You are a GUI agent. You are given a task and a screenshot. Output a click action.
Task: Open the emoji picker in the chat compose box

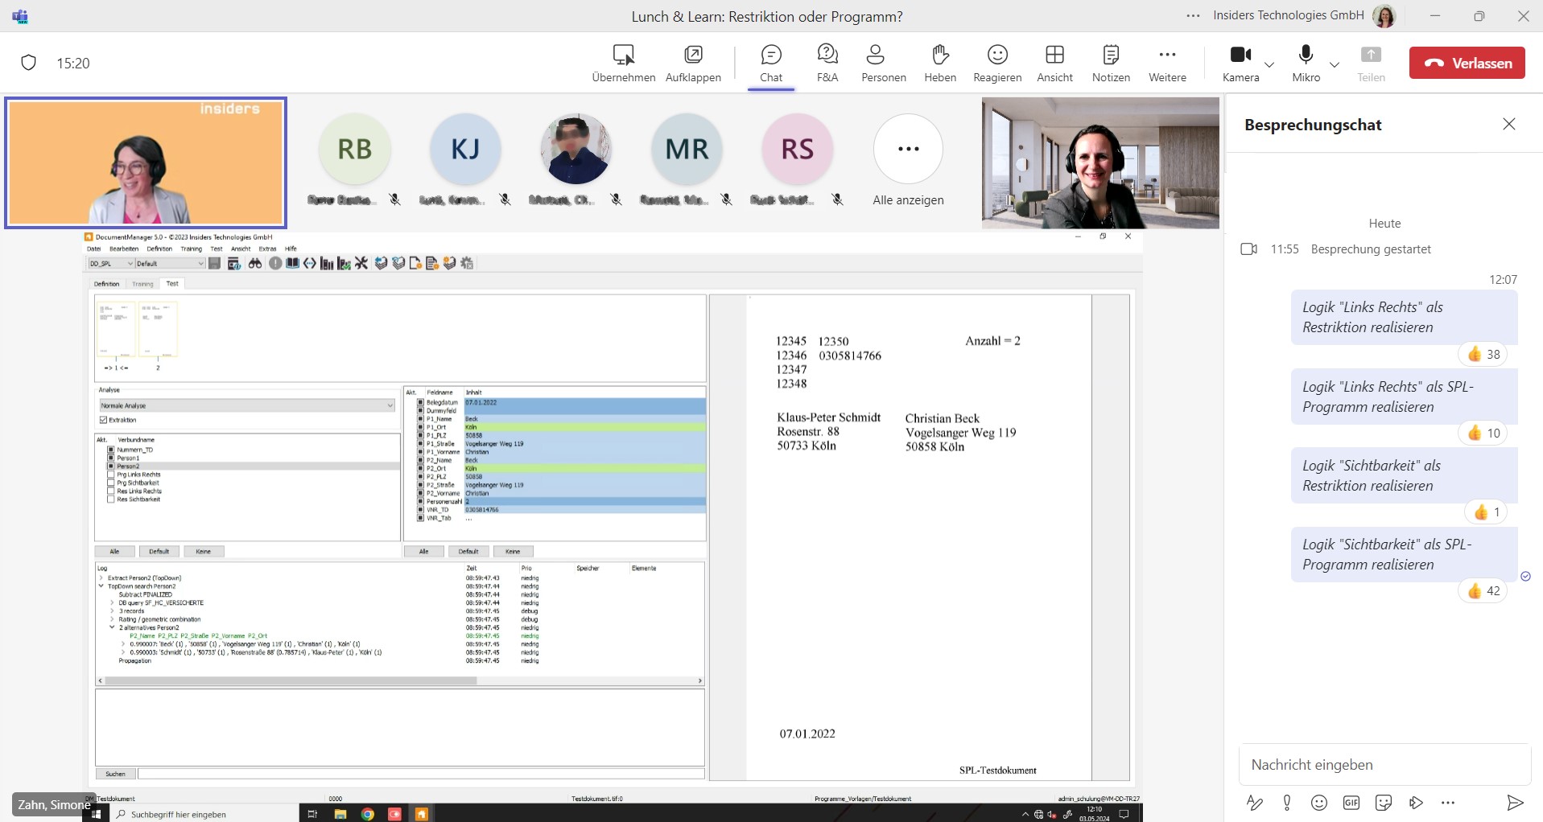pyautogui.click(x=1319, y=802)
